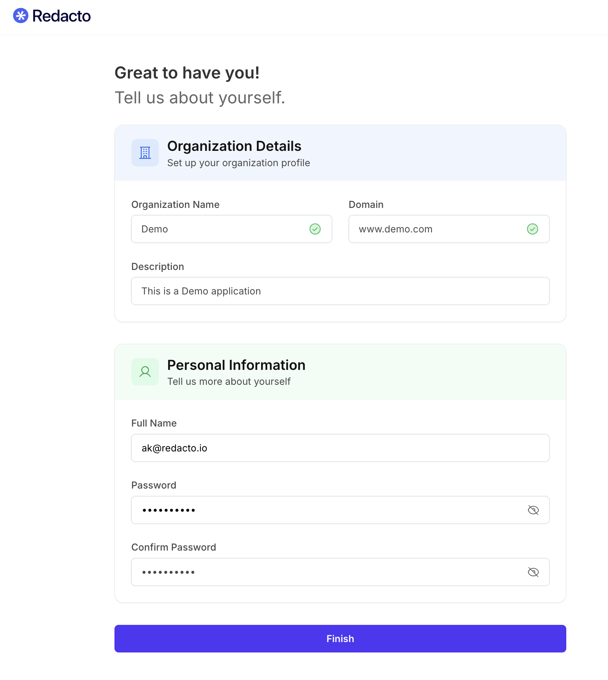Click the green person profile icon
608x680 pixels.
click(x=145, y=372)
